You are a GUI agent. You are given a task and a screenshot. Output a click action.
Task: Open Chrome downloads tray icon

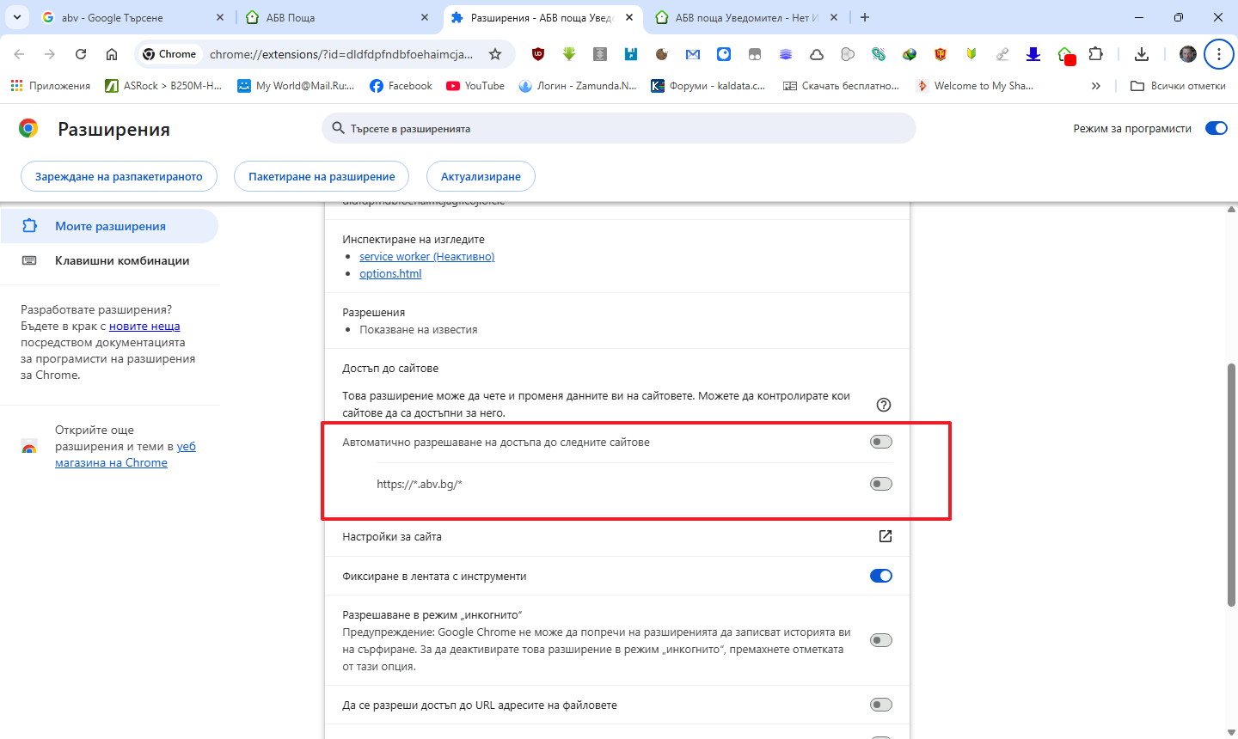click(1142, 54)
